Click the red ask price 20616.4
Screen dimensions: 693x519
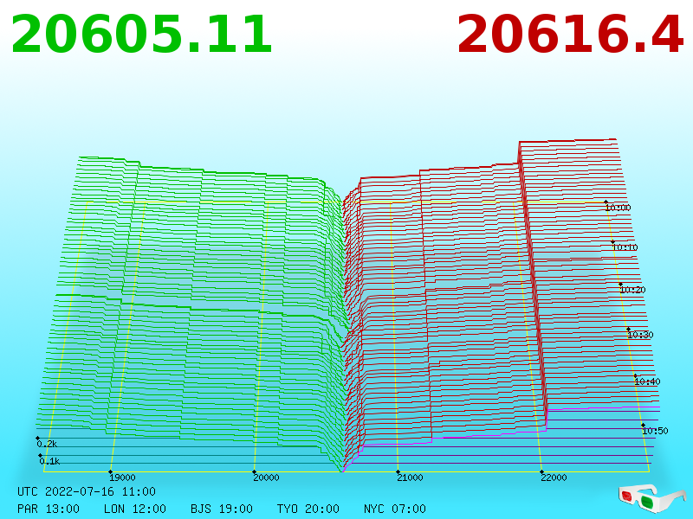point(571,35)
